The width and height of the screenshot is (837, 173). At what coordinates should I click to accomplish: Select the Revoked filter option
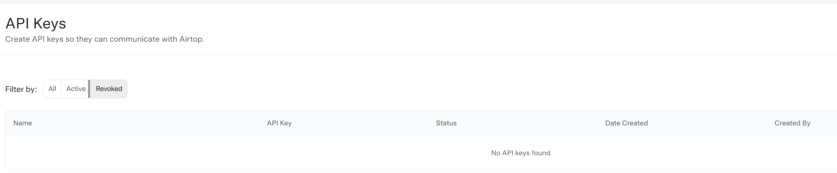pyautogui.click(x=109, y=89)
